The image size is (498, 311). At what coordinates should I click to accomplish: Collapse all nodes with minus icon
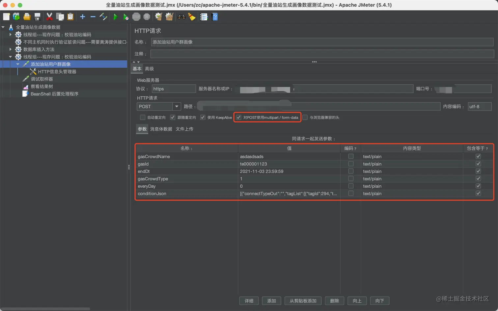(93, 16)
